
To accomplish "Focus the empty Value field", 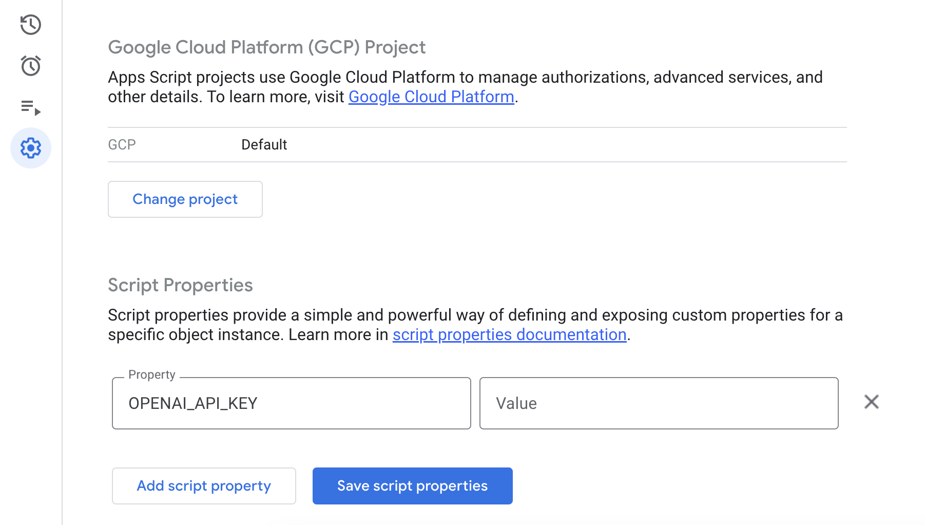I will (x=659, y=403).
